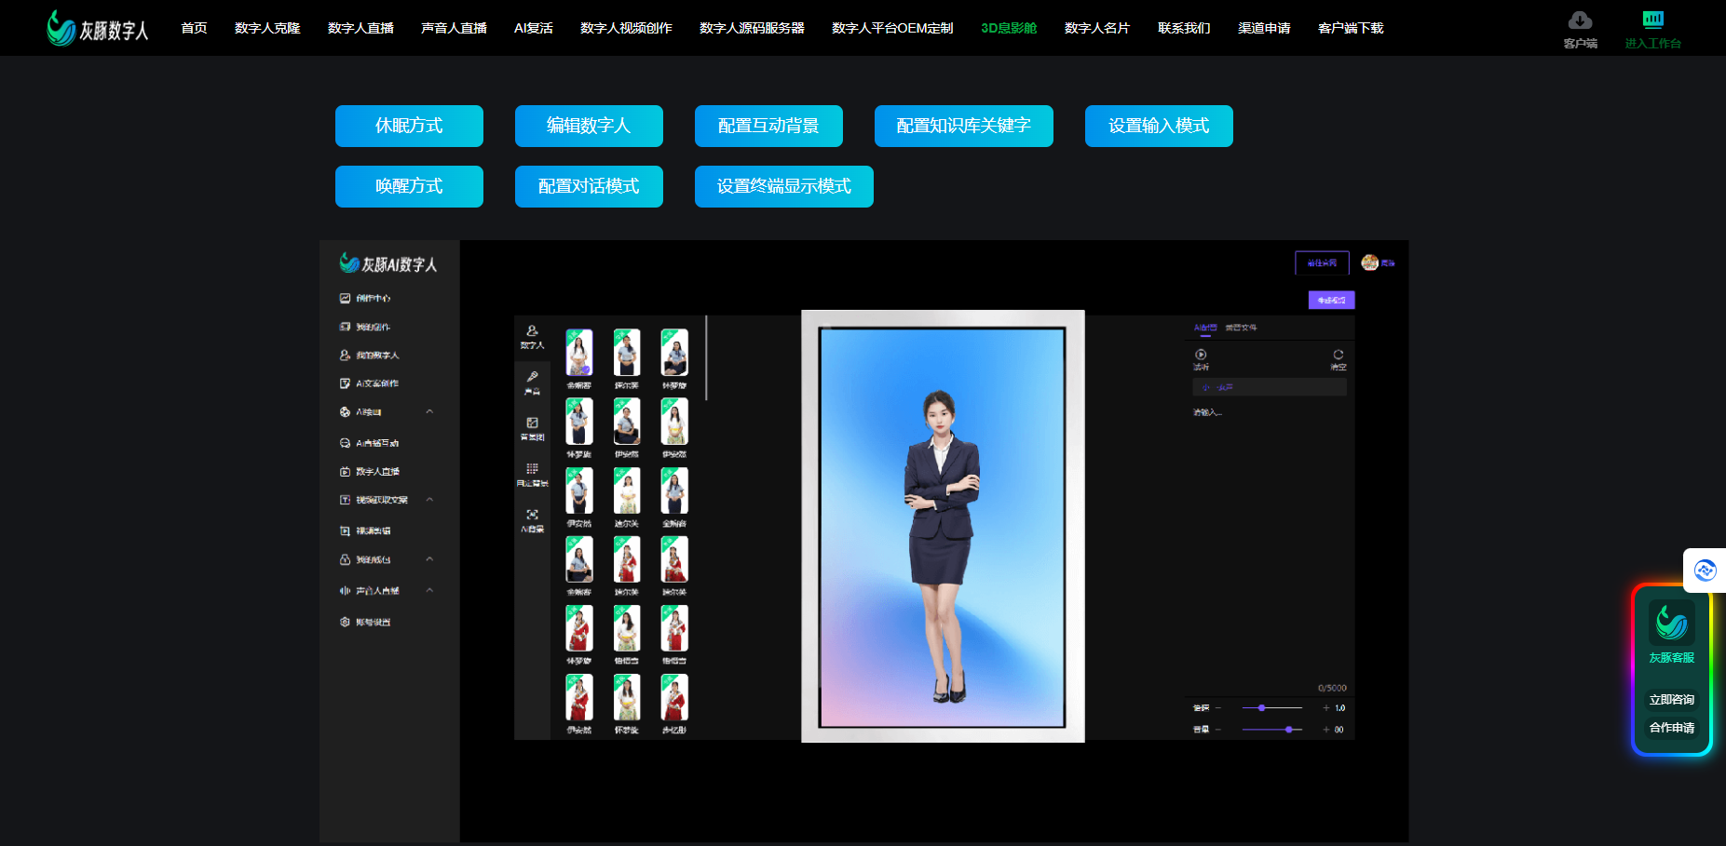The height and width of the screenshot is (846, 1726).
Task: Collapse the AI绘画 sidebar section chevron
Action: 429,411
